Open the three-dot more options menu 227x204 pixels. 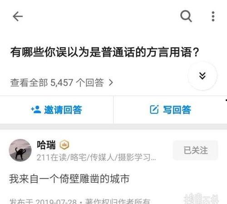click(213, 16)
